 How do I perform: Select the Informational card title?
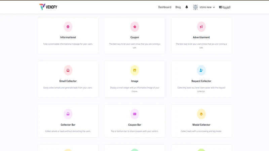68,37
